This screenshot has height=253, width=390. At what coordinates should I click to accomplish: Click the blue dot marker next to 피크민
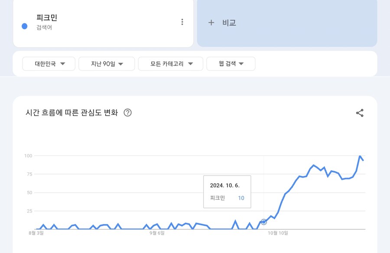[x=25, y=26]
